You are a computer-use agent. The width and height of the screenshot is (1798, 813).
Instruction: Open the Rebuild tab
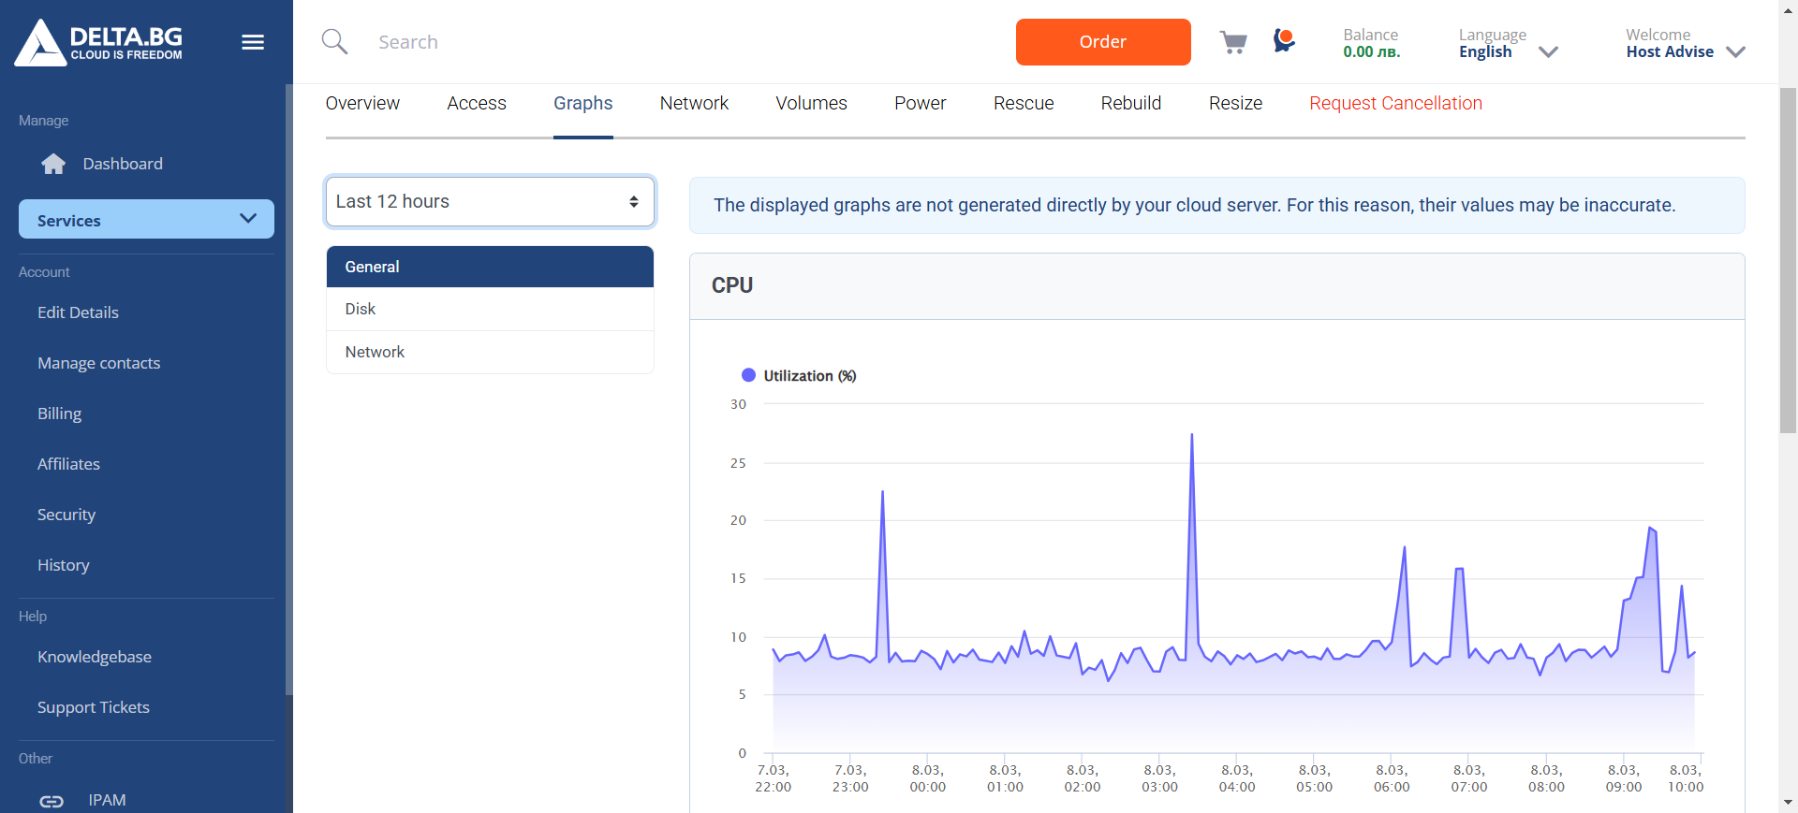[1131, 103]
